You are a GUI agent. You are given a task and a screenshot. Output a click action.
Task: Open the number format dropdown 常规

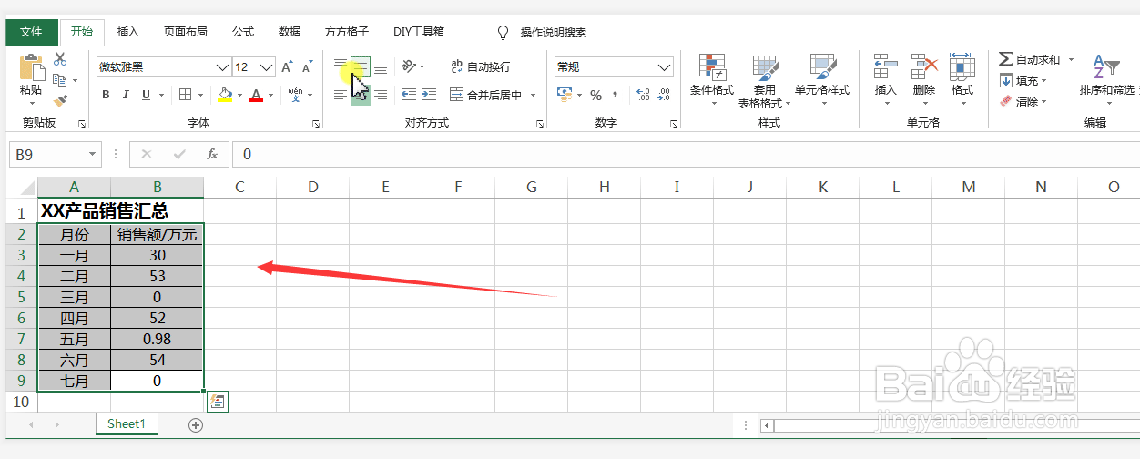pyautogui.click(x=665, y=67)
